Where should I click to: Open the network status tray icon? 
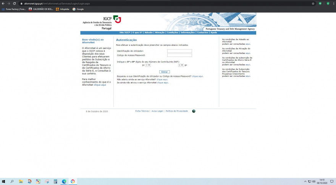(310, 182)
